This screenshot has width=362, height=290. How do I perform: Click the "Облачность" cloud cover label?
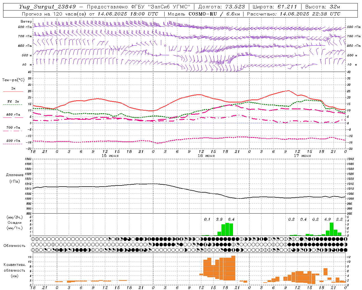pyautogui.click(x=14, y=246)
